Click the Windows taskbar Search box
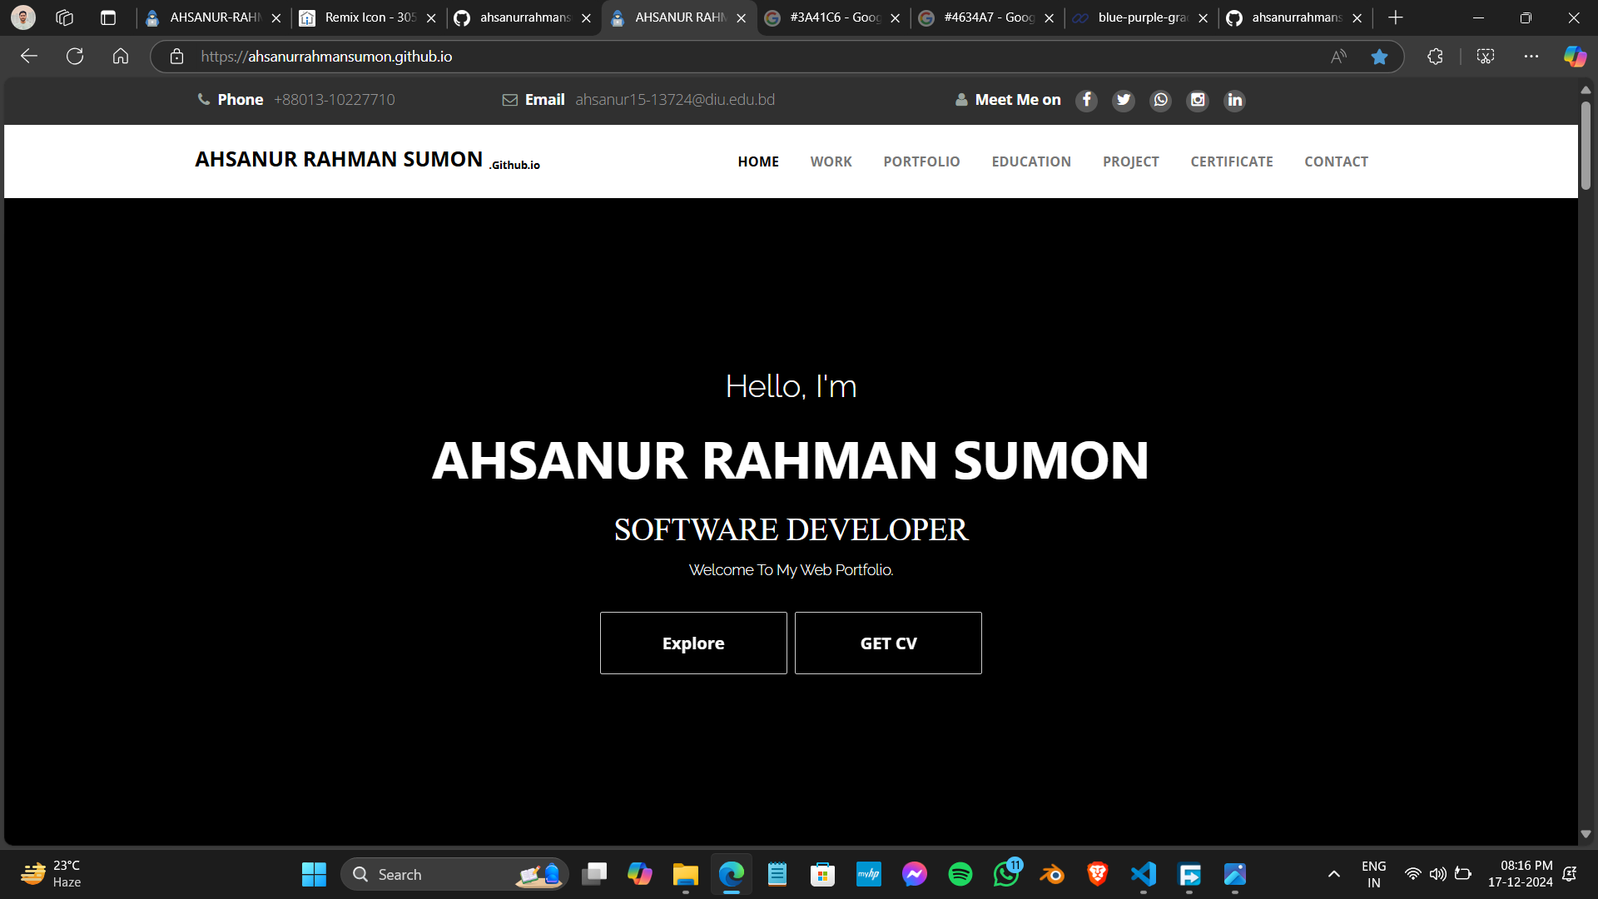Image resolution: width=1598 pixels, height=899 pixels. pos(455,874)
